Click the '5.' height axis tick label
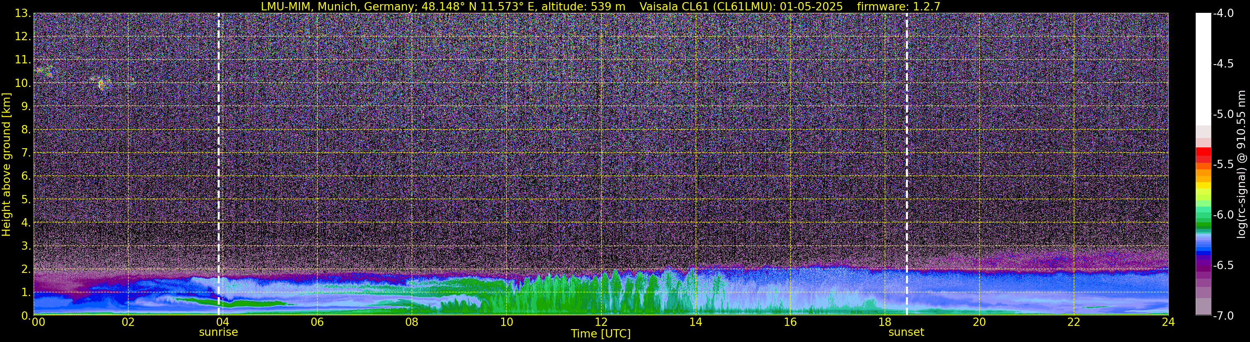Screen dimensions: 1250x342 tap(26, 199)
